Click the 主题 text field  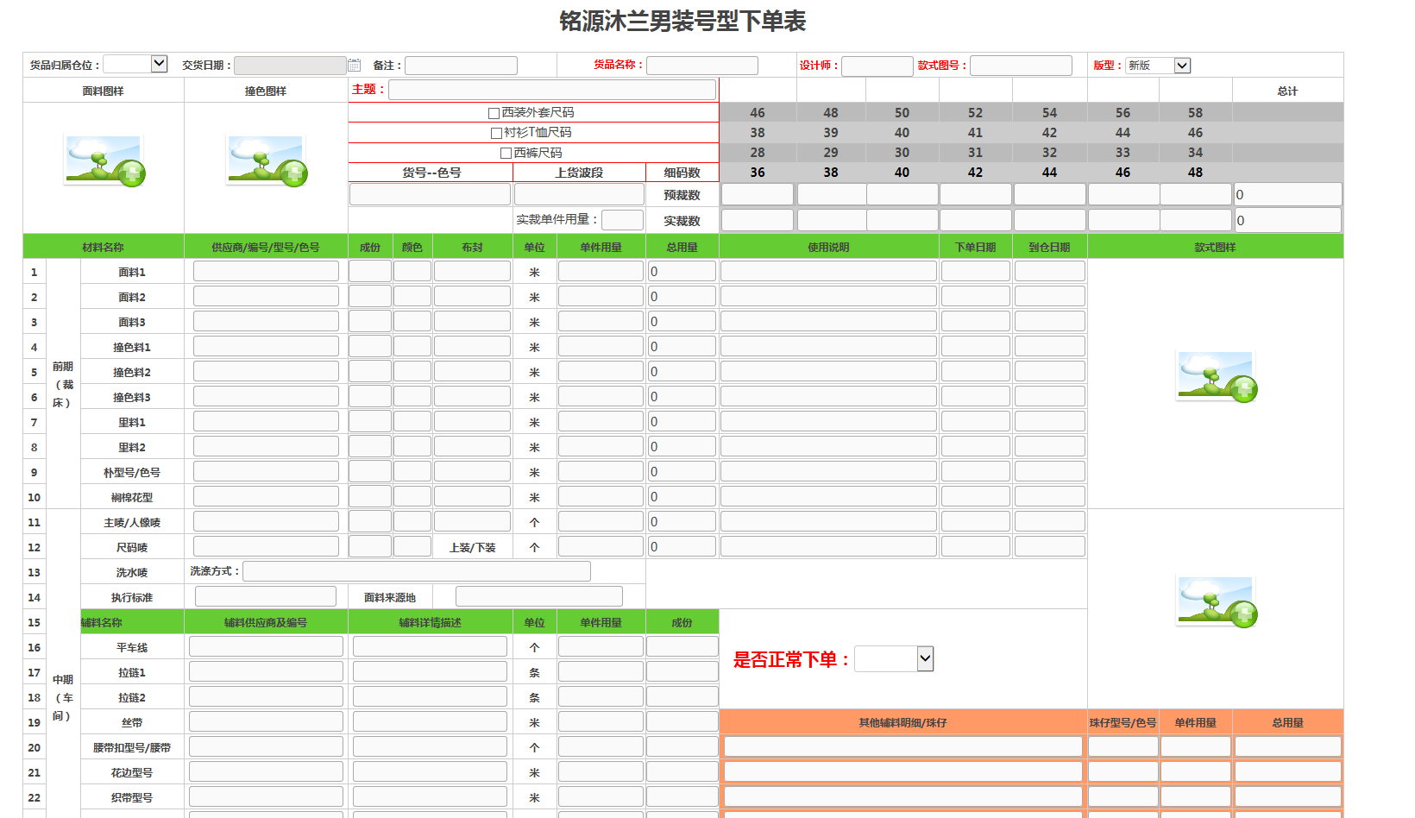click(552, 90)
